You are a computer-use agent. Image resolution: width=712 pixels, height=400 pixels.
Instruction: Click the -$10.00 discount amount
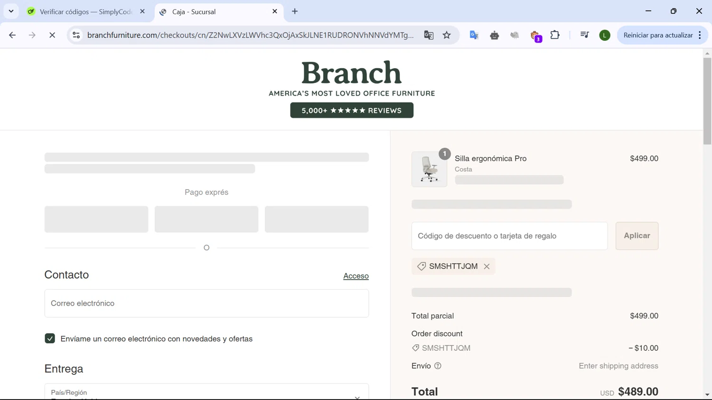click(643, 348)
